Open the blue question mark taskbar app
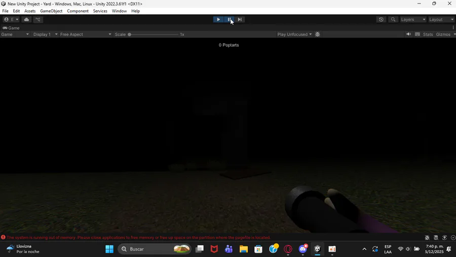The image size is (456, 257). point(274,249)
